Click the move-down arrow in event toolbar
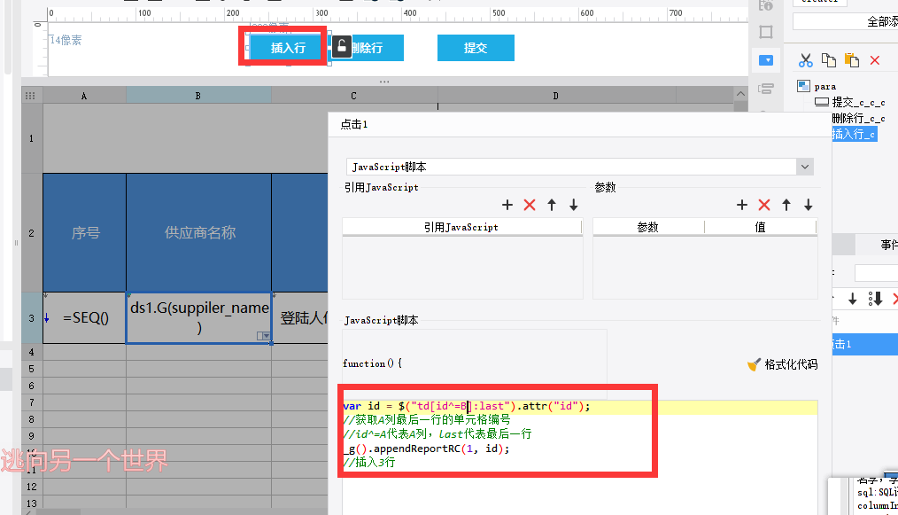 853,299
